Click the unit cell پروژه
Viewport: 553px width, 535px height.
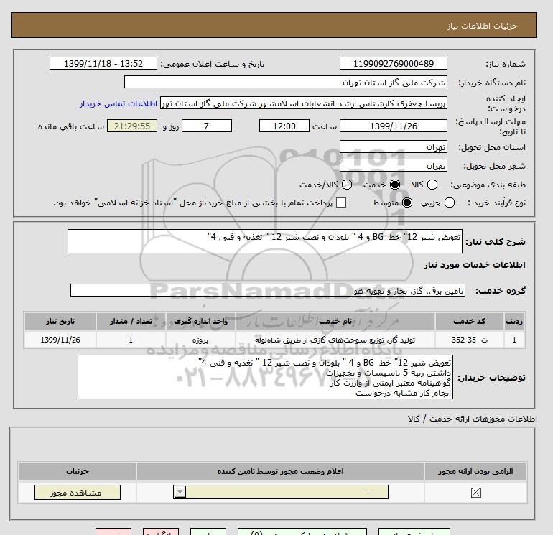[x=200, y=340]
